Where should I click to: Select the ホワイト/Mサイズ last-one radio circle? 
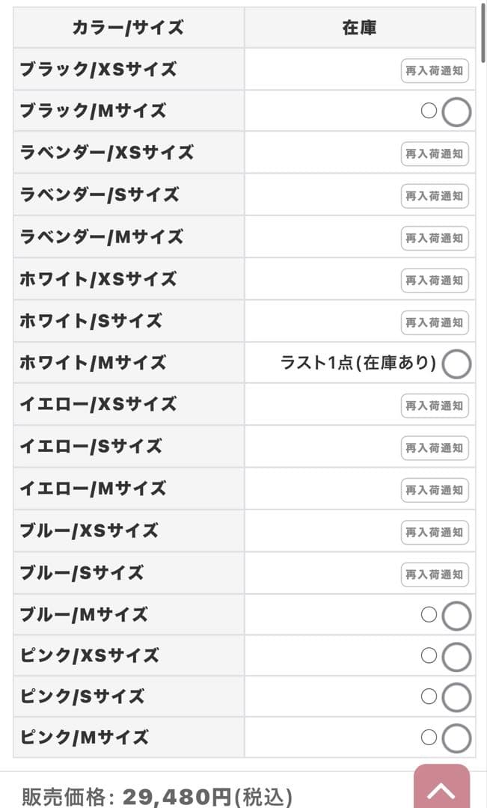(456, 364)
